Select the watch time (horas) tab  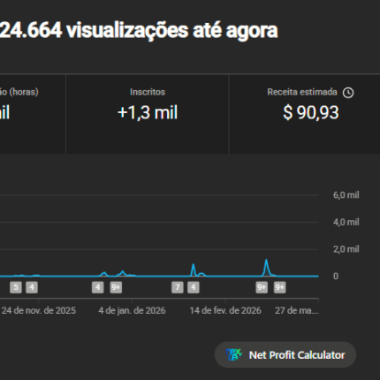point(33,114)
